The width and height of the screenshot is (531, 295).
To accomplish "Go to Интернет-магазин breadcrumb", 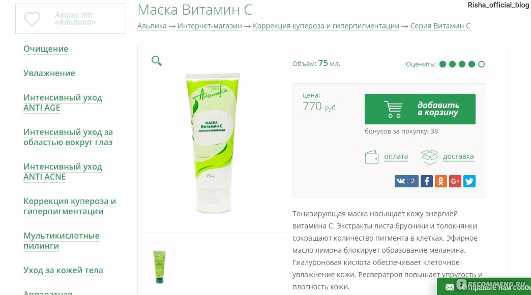I will [210, 26].
